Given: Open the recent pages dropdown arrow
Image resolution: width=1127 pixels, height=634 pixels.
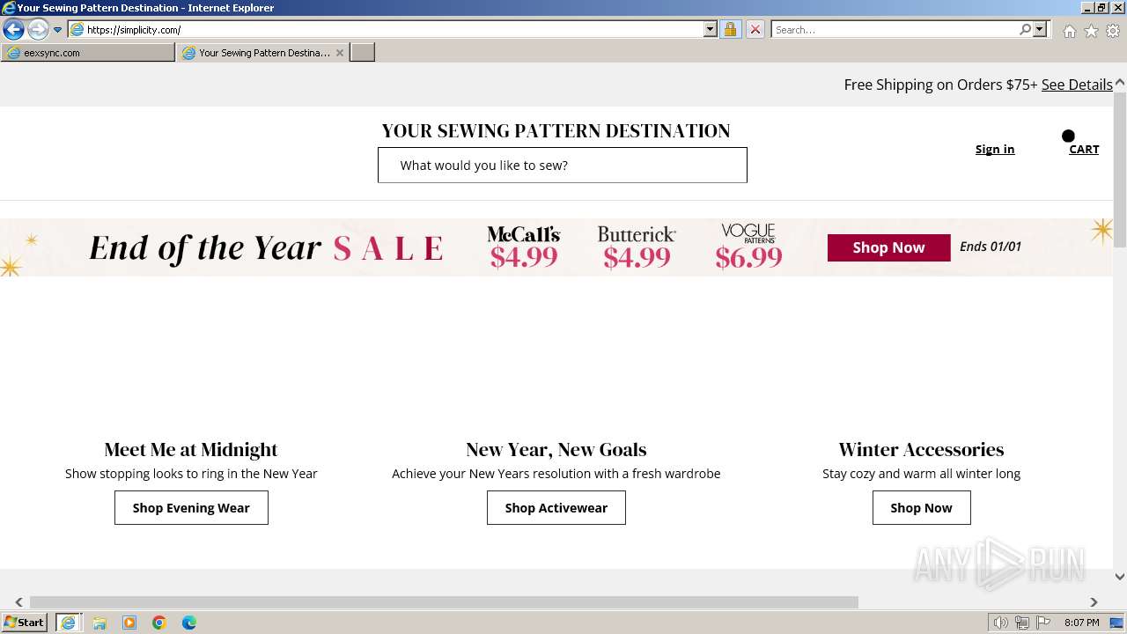Looking at the screenshot, I should point(57,30).
